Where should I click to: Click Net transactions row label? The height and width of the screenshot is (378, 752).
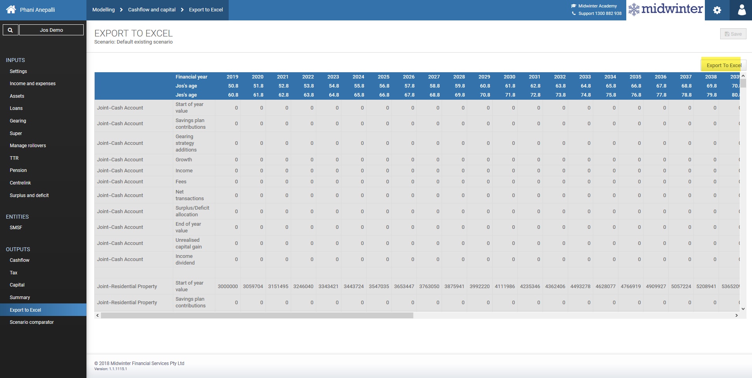(189, 195)
